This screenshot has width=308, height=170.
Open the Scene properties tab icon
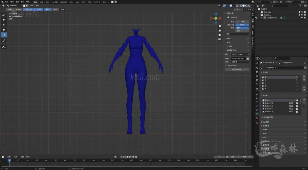point(257,80)
